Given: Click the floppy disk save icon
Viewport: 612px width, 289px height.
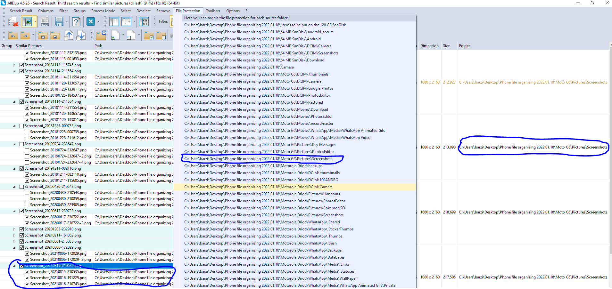Looking at the screenshot, I should 59,22.
